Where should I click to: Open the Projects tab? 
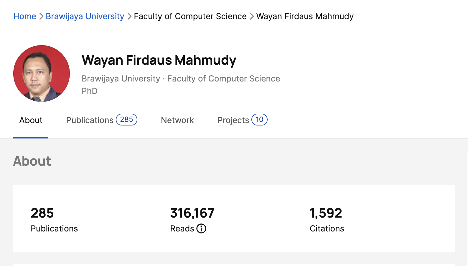[233, 120]
